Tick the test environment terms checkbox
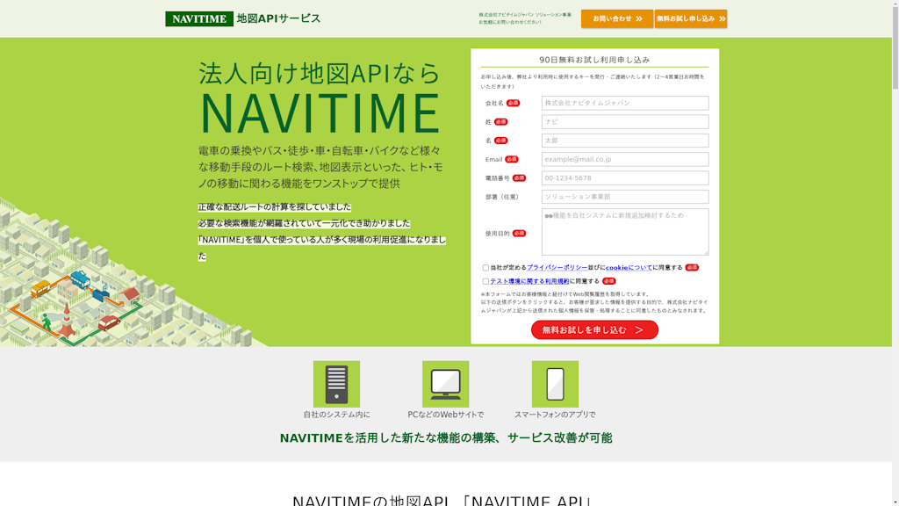 click(x=485, y=282)
